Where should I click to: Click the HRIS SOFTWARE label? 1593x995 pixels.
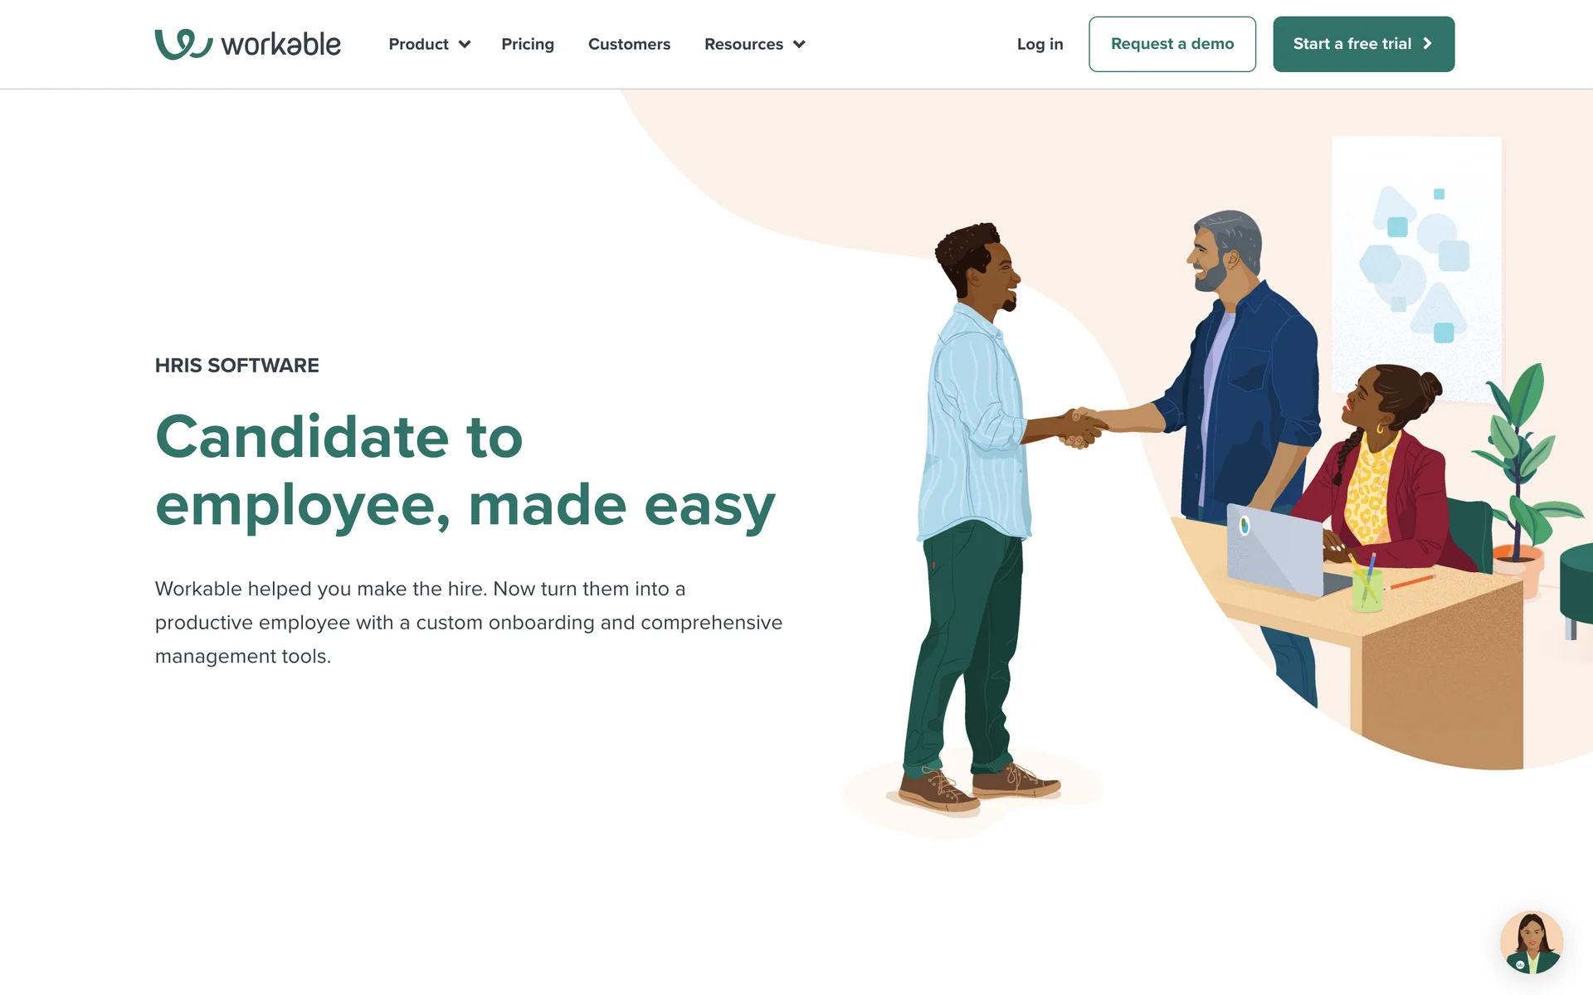[236, 366]
